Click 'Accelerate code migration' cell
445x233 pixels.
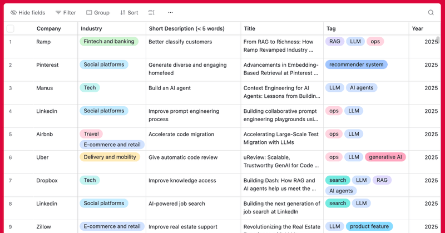point(193,139)
